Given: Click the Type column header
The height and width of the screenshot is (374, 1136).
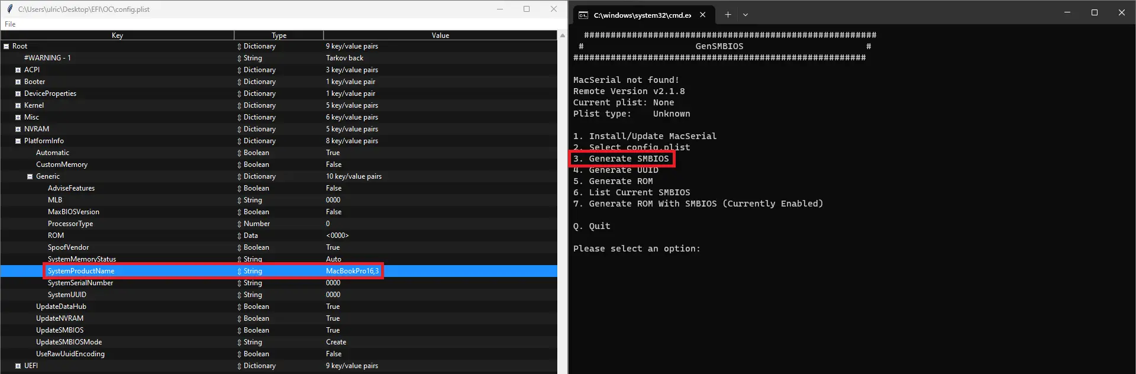Looking at the screenshot, I should tap(279, 36).
